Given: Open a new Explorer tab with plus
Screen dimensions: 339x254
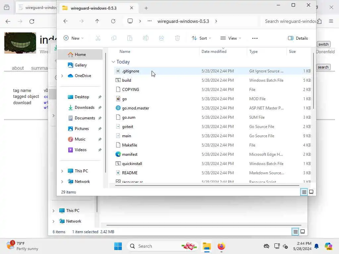Looking at the screenshot, I should pyautogui.click(x=146, y=8).
